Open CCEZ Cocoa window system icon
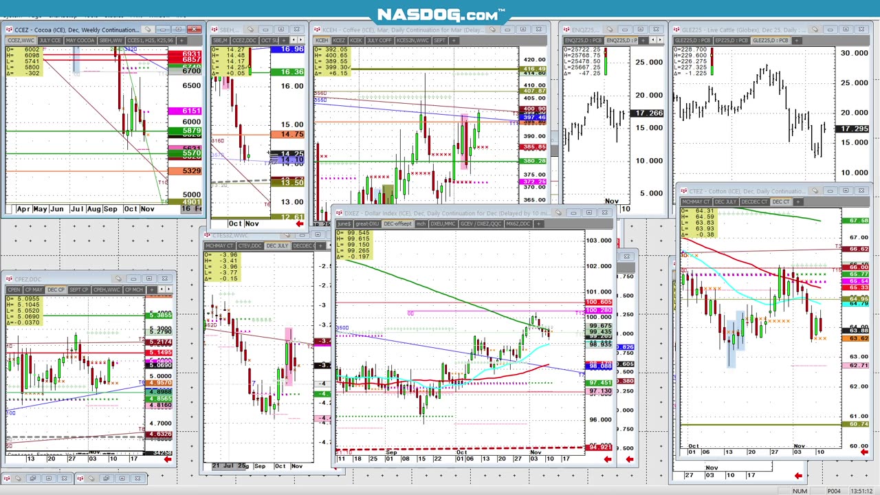 (x=9, y=30)
